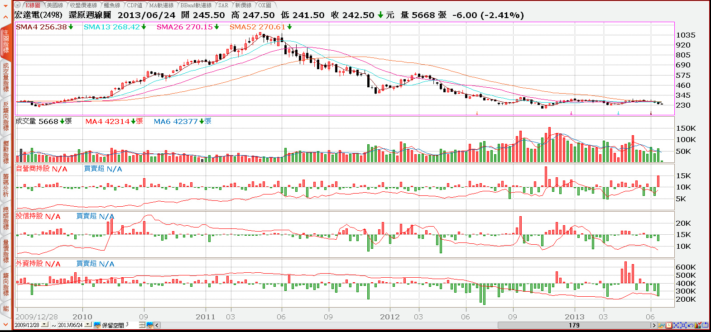Screen dimensions: 711x332
Task: Select the 成交量指標 sidebar tab
Action: [5, 77]
